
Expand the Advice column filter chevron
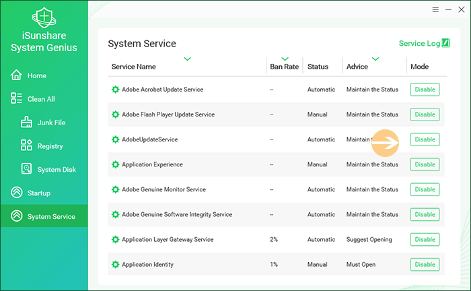(x=375, y=59)
